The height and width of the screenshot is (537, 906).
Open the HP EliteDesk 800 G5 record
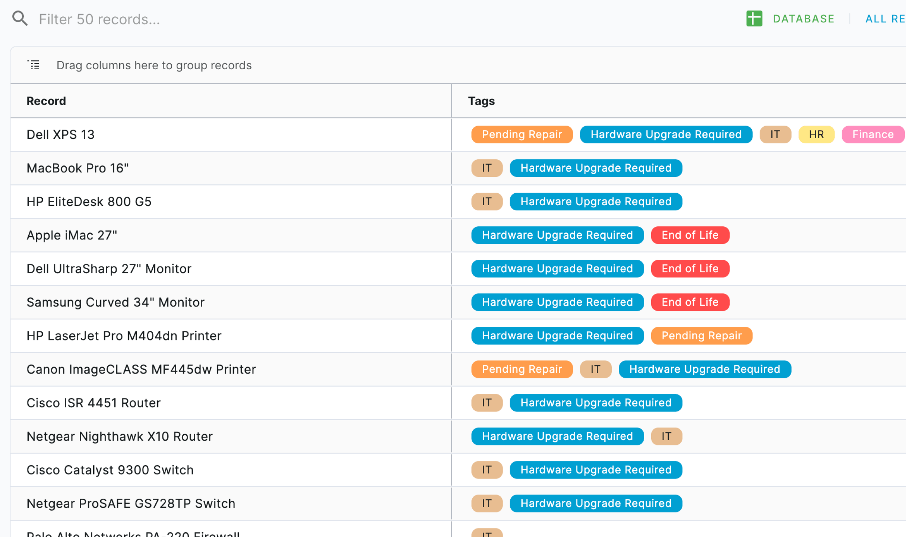tap(89, 201)
